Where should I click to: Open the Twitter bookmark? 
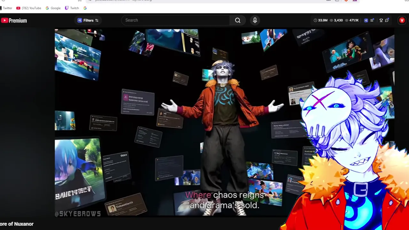6,8
